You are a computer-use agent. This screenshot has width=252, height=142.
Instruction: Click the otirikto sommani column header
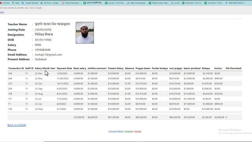[97, 68]
